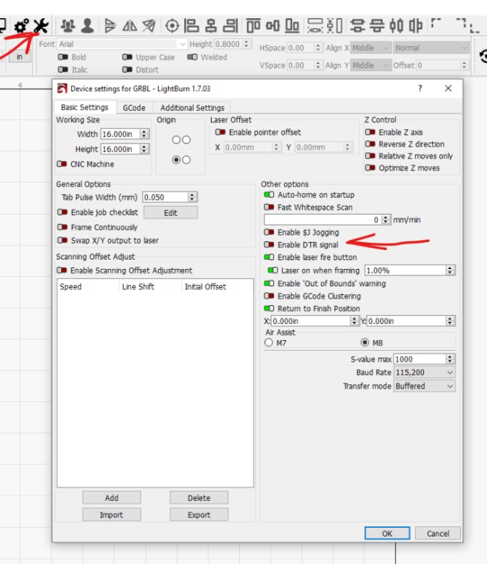Toggle Reverse Z direction
The image size is (487, 564).
pyautogui.click(x=370, y=144)
